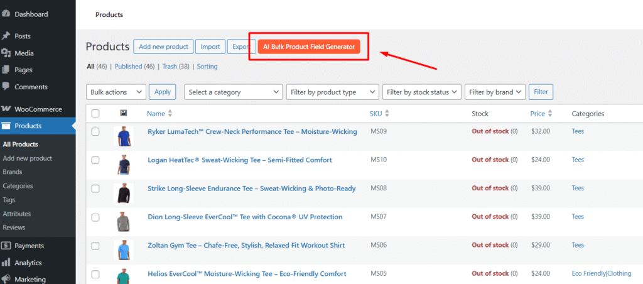Click the Payments dollar icon
Image resolution: width=643 pixels, height=284 pixels.
[6, 246]
